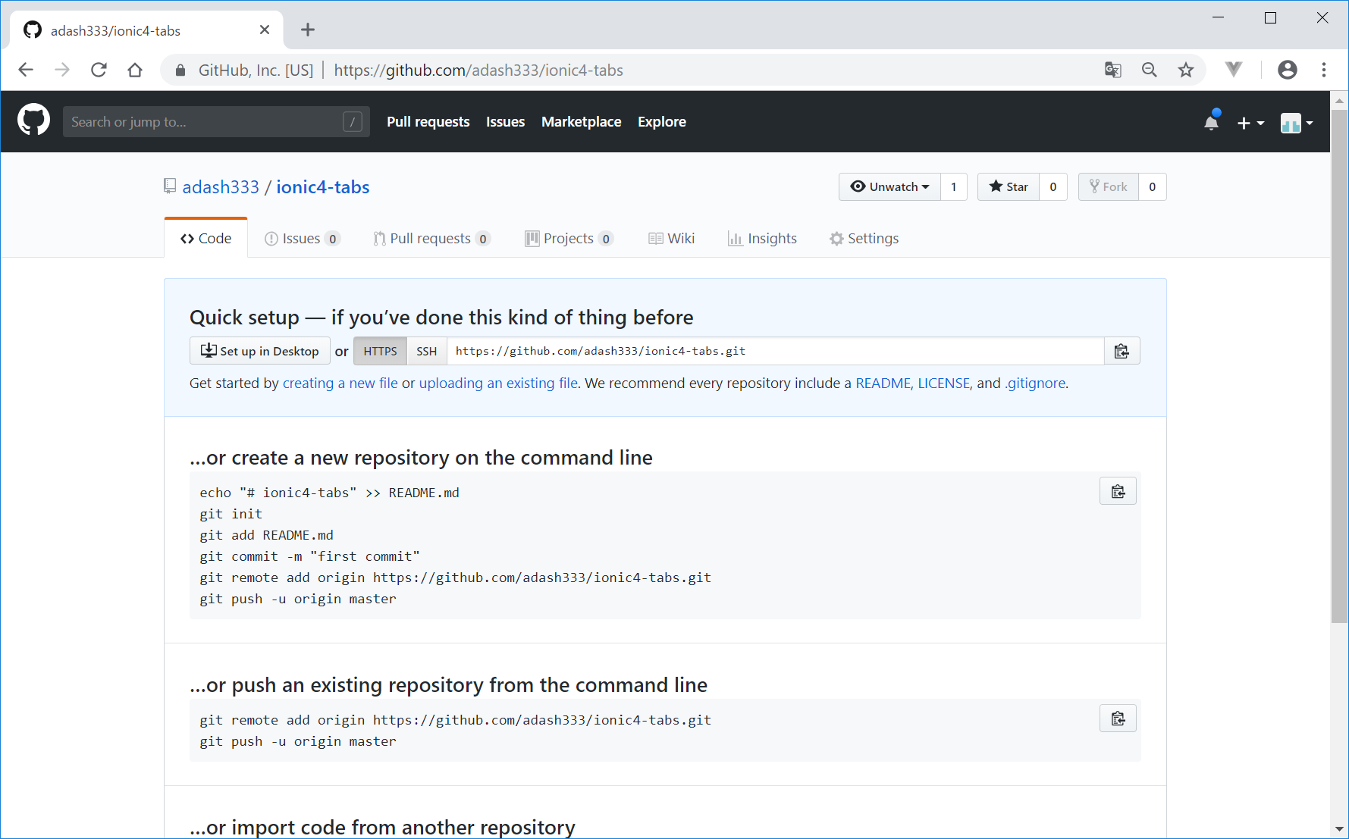Image resolution: width=1349 pixels, height=839 pixels.
Task: Follow the 'creating a new file' link
Action: tap(340, 383)
